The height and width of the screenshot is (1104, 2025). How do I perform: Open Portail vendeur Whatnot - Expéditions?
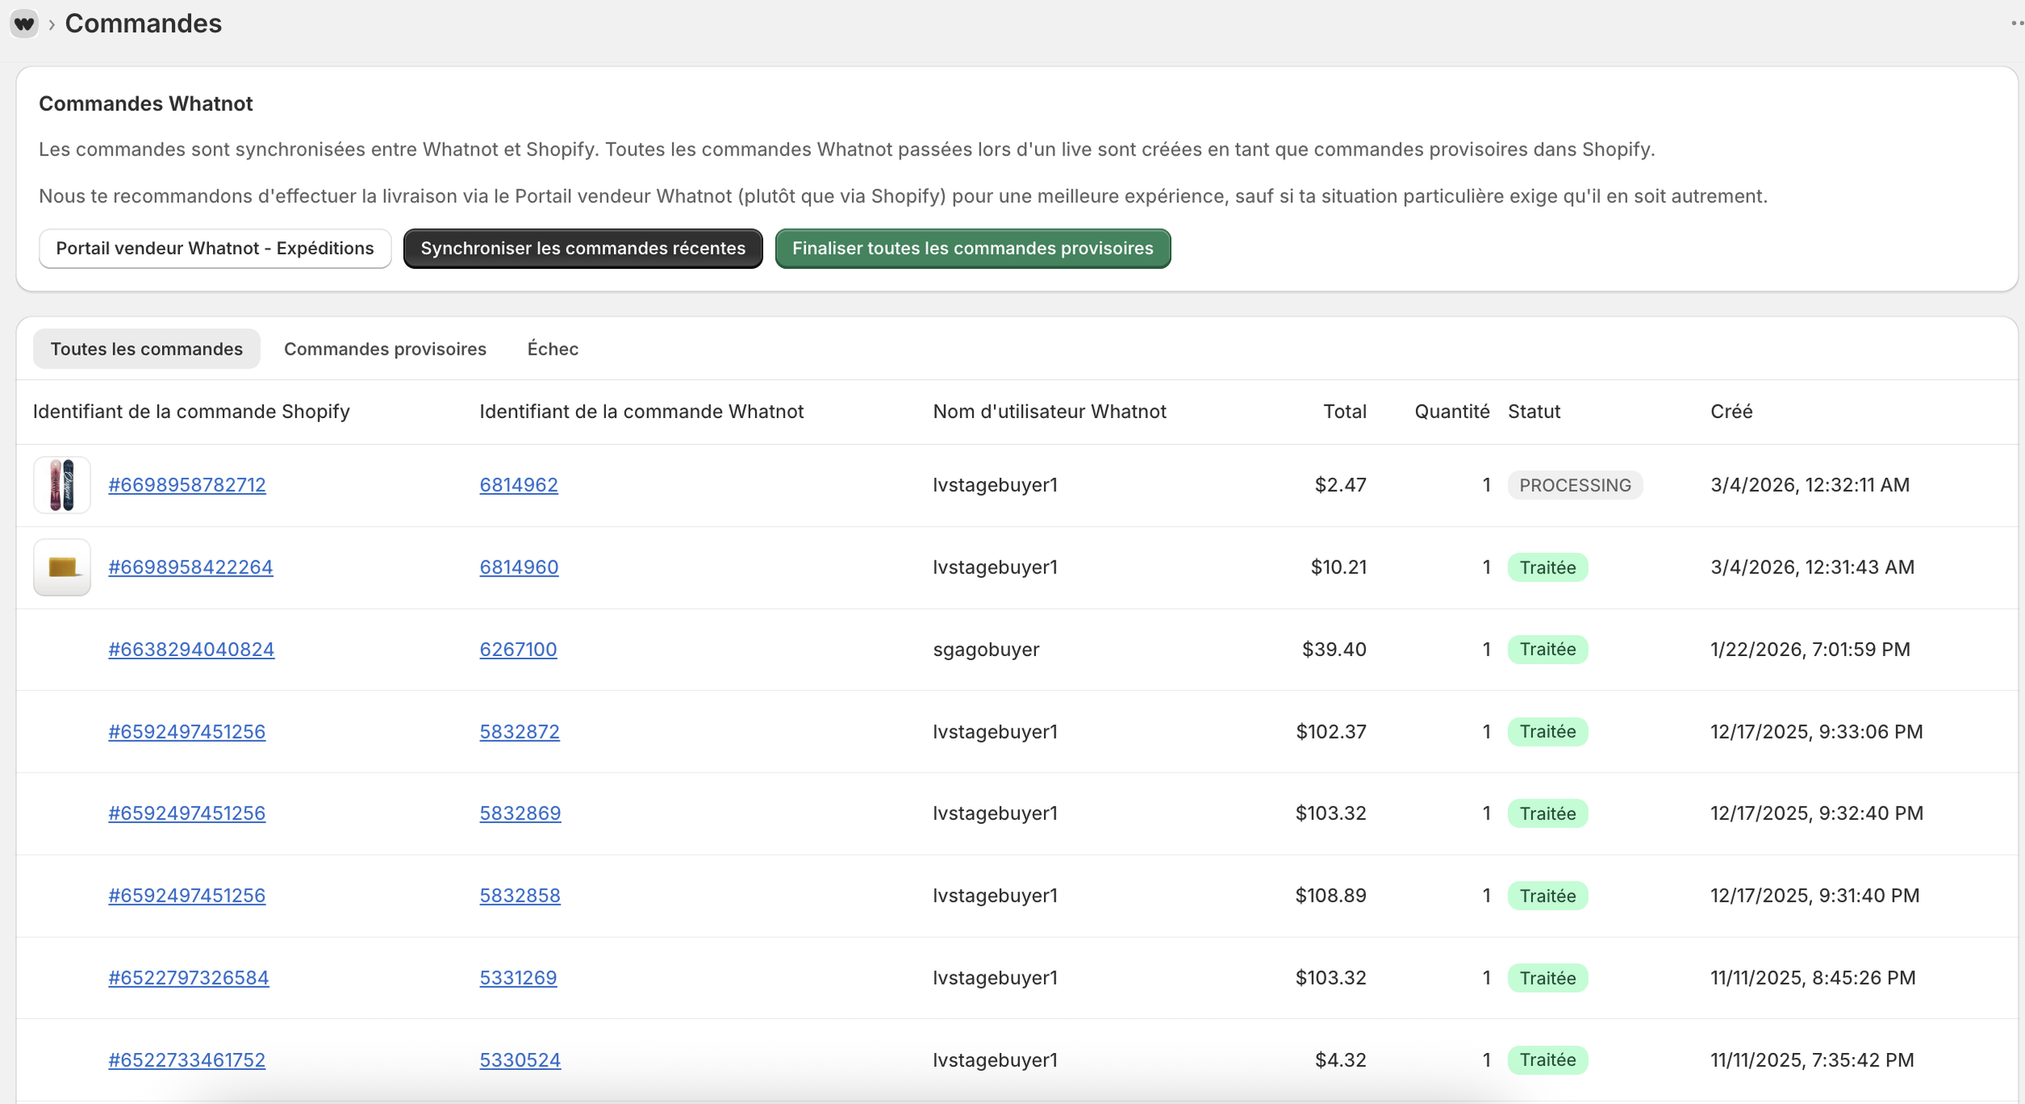(215, 248)
